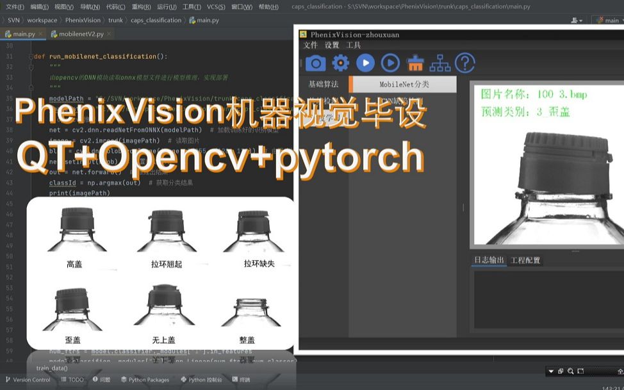Click the empty log output area
The width and height of the screenshot is (624, 390).
click(x=549, y=299)
